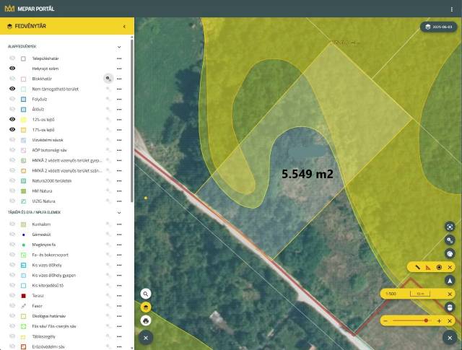This screenshot has width=462, height=350.
Task: Click the zoom level slider
Action: [411, 320]
